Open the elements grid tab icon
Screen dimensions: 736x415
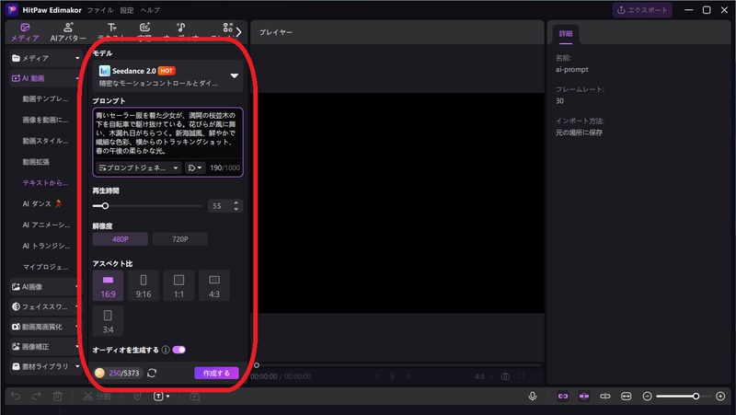(x=227, y=28)
